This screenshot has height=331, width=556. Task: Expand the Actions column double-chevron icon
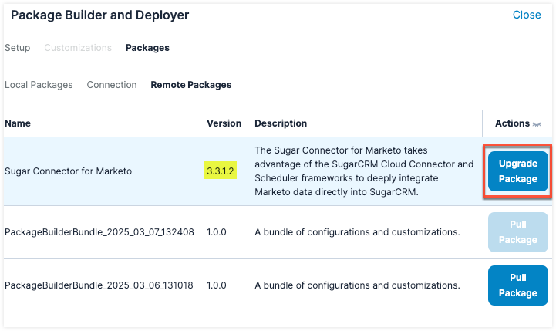click(537, 124)
